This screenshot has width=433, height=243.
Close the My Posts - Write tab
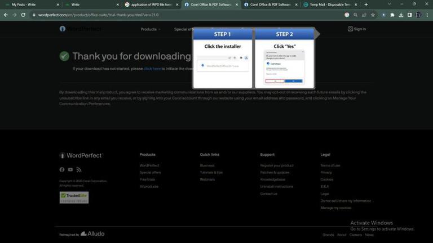(58, 4)
